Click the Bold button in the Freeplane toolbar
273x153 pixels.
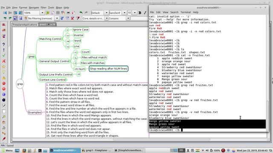[x=140, y=13]
